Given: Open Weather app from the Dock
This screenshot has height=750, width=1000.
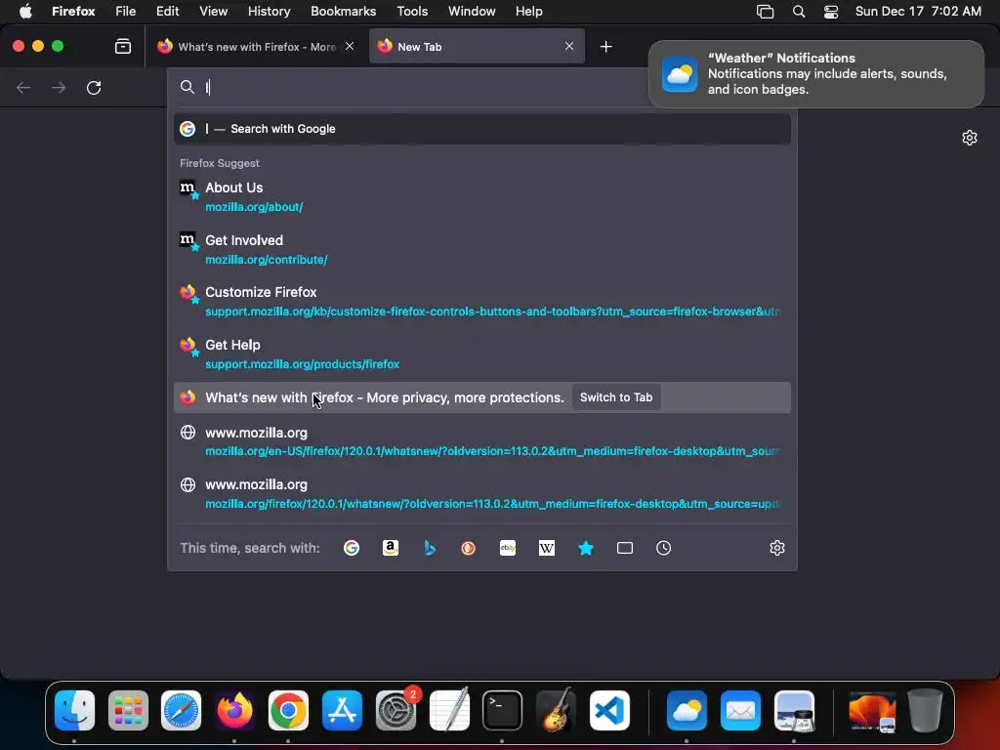Looking at the screenshot, I should (x=687, y=710).
